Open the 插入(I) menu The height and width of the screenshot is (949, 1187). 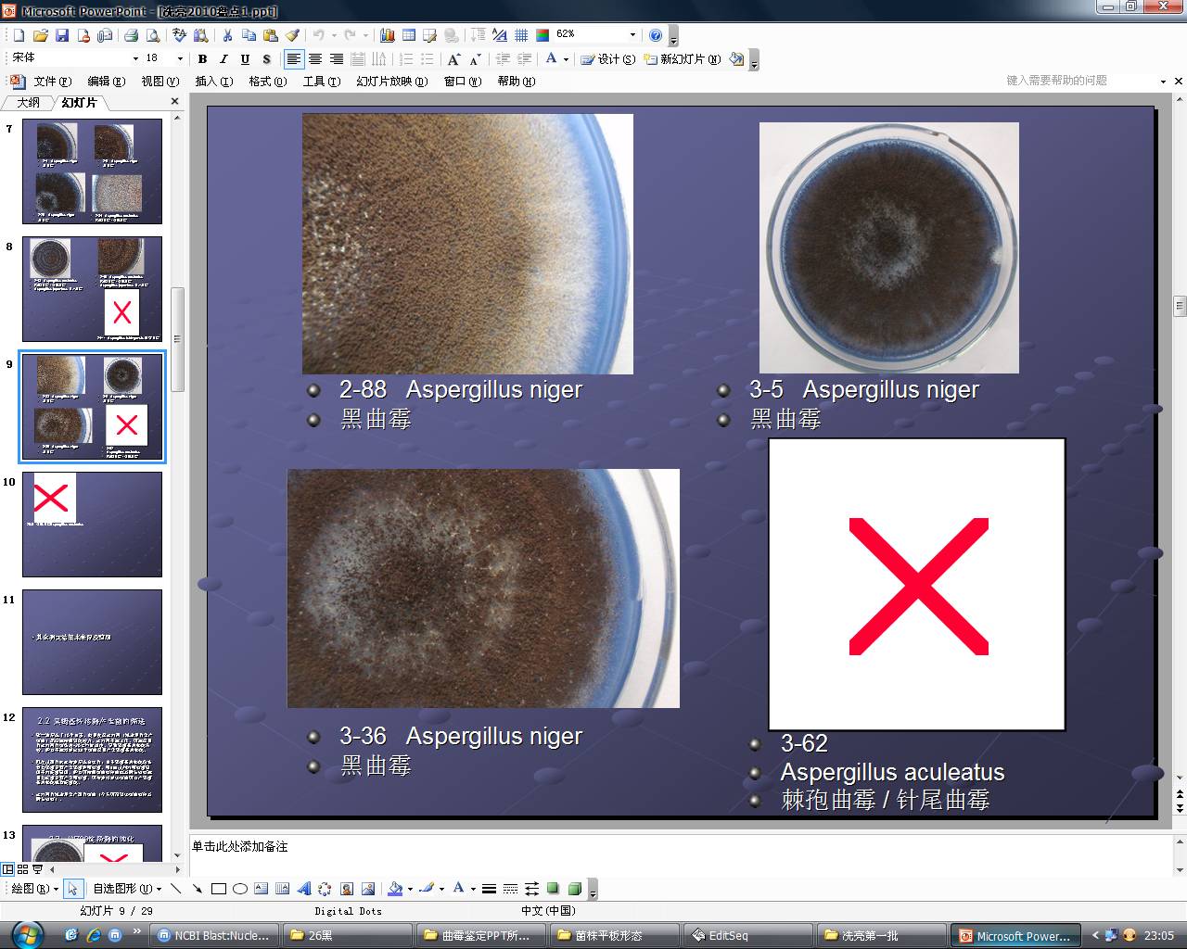point(214,82)
